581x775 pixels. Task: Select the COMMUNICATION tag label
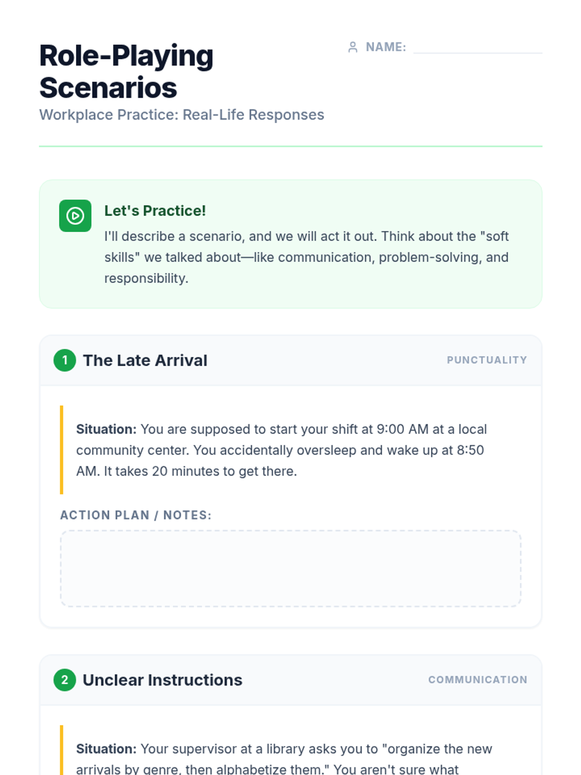(x=477, y=680)
